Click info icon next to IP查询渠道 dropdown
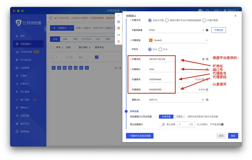Image resolution: width=252 pixels, height=160 pixels. [207, 30]
